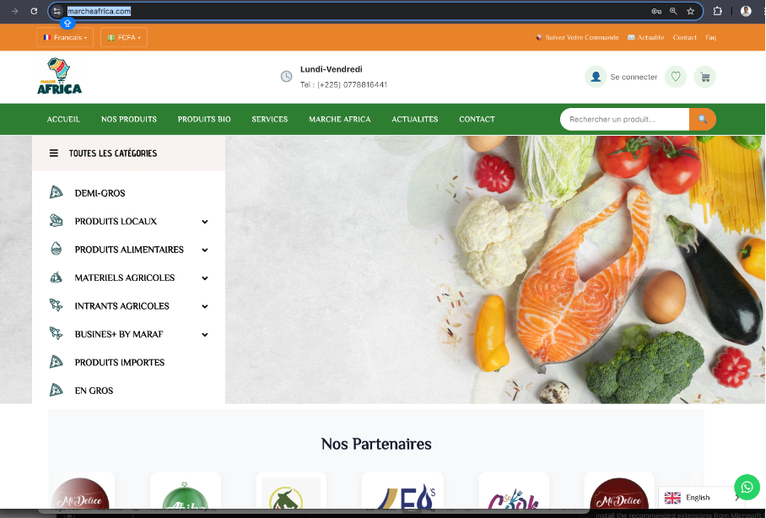766x518 pixels.
Task: Open the ACTUALITES navigation item
Action: click(x=414, y=119)
